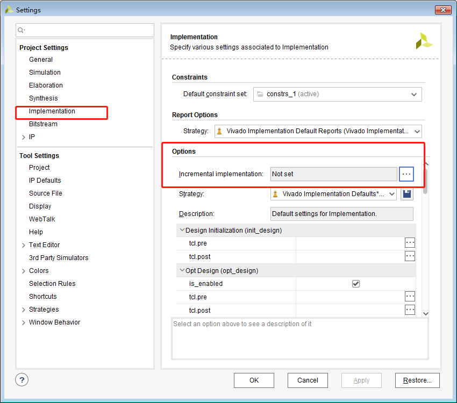Open help via the question mark icon
The height and width of the screenshot is (403, 457).
point(22,380)
